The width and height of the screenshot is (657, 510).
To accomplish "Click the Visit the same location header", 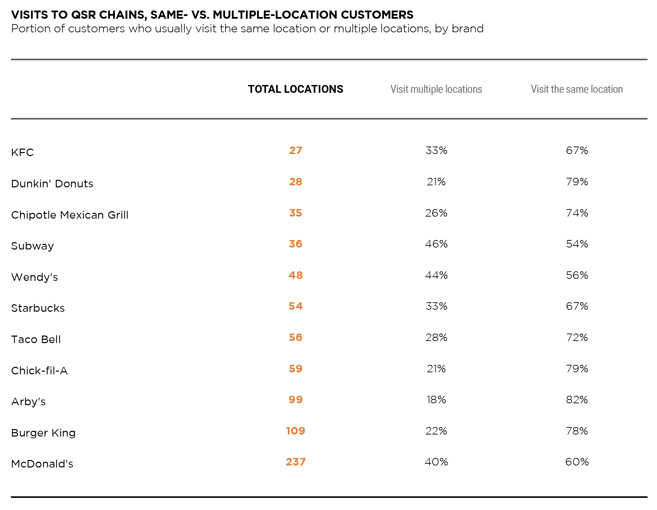I will tap(577, 89).
